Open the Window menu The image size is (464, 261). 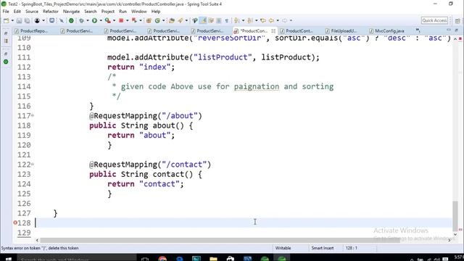tap(138, 12)
